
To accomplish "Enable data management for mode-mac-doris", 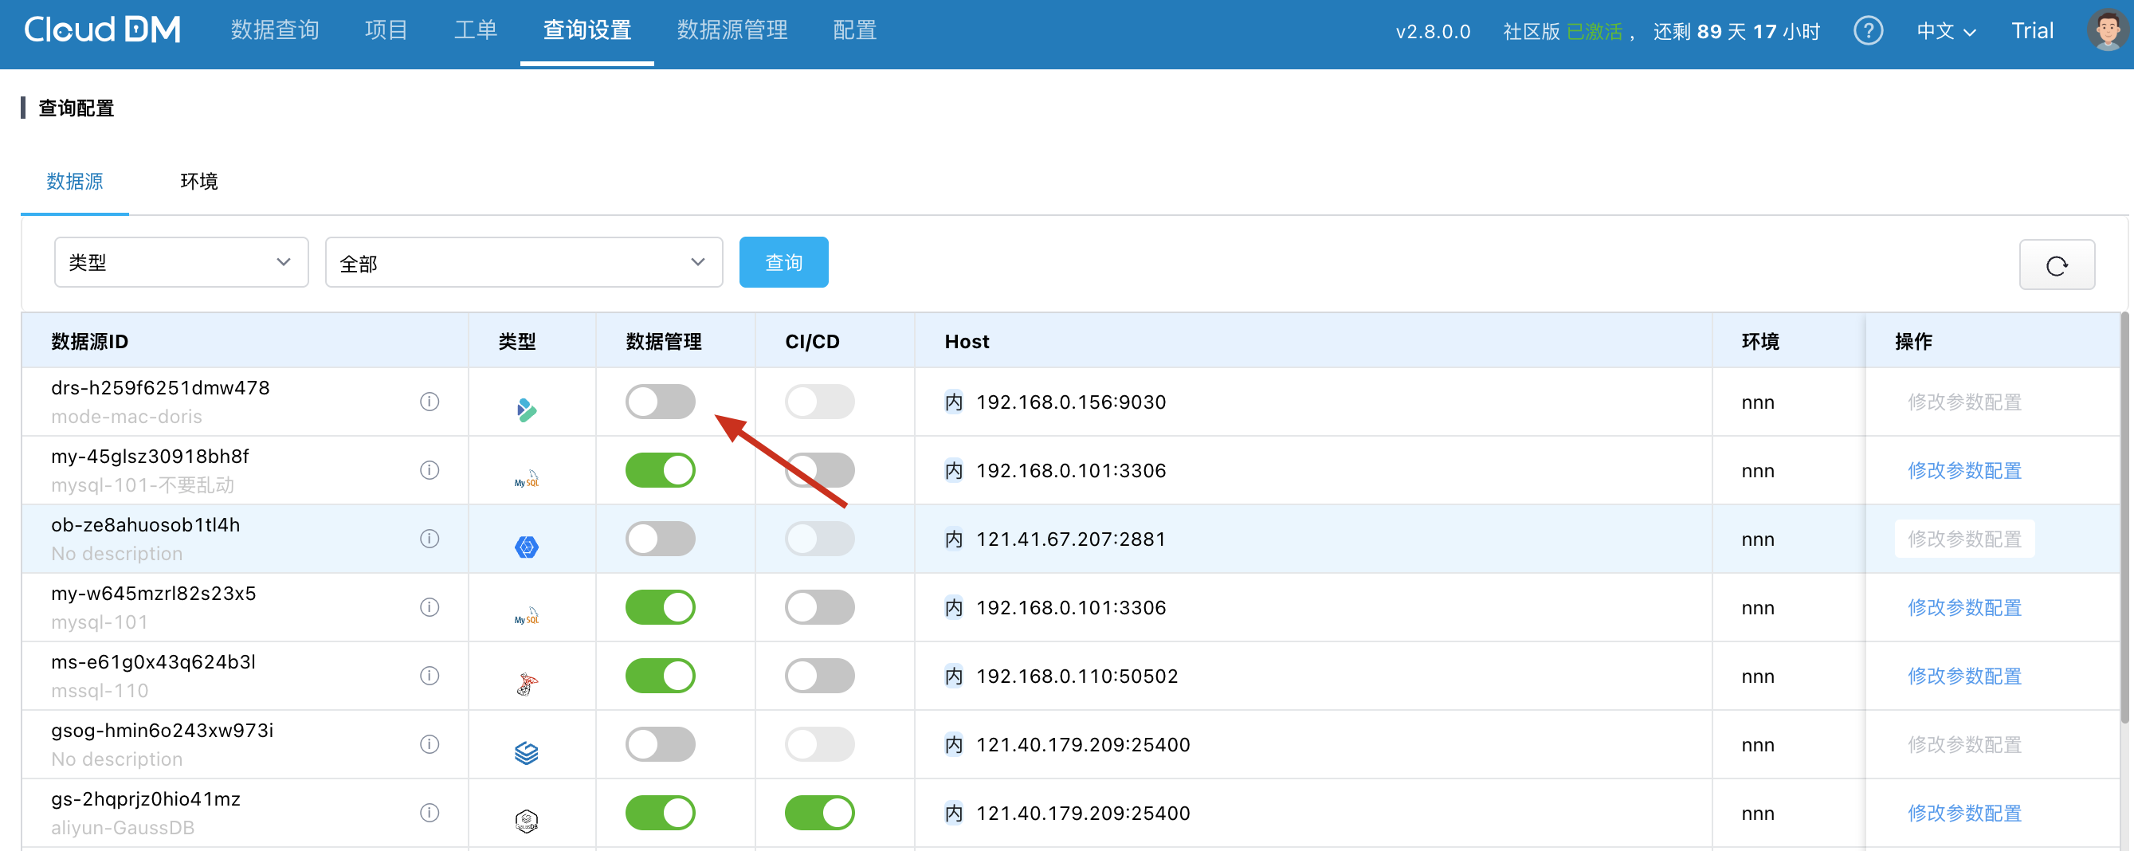I will [661, 402].
